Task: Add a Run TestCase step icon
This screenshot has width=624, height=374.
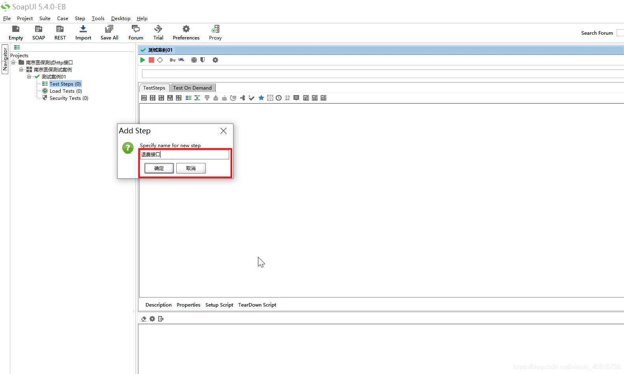Action: point(252,98)
